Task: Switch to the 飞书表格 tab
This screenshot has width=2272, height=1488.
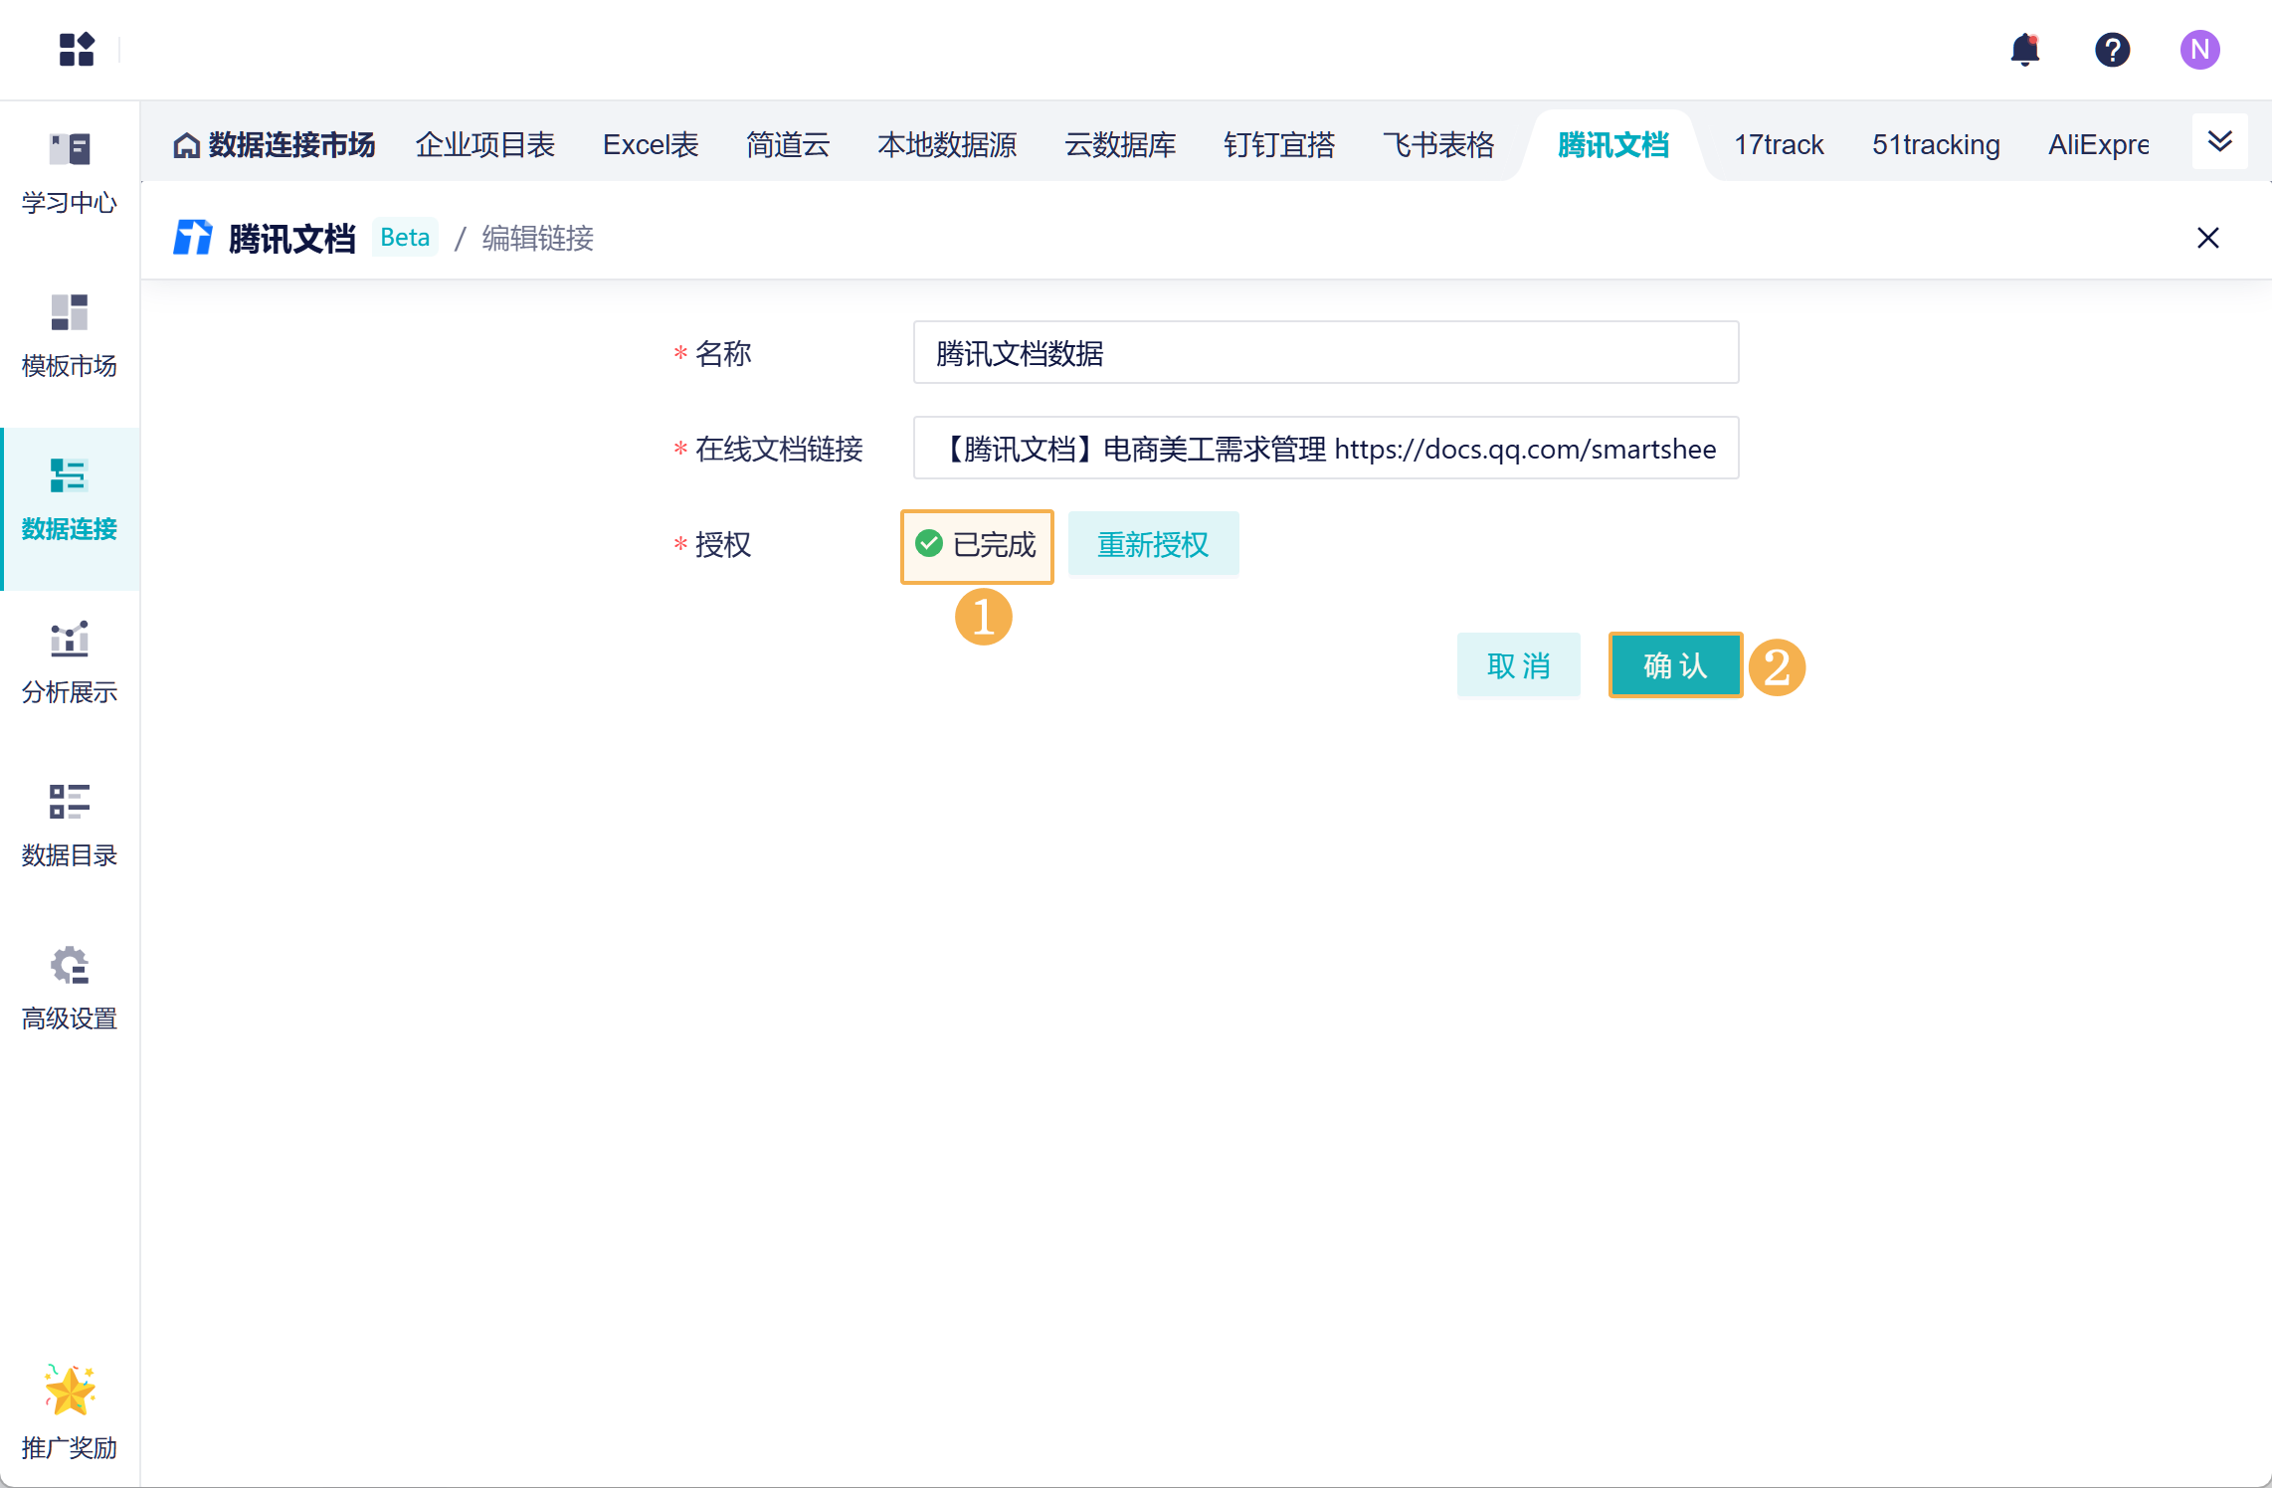Action: [x=1437, y=145]
